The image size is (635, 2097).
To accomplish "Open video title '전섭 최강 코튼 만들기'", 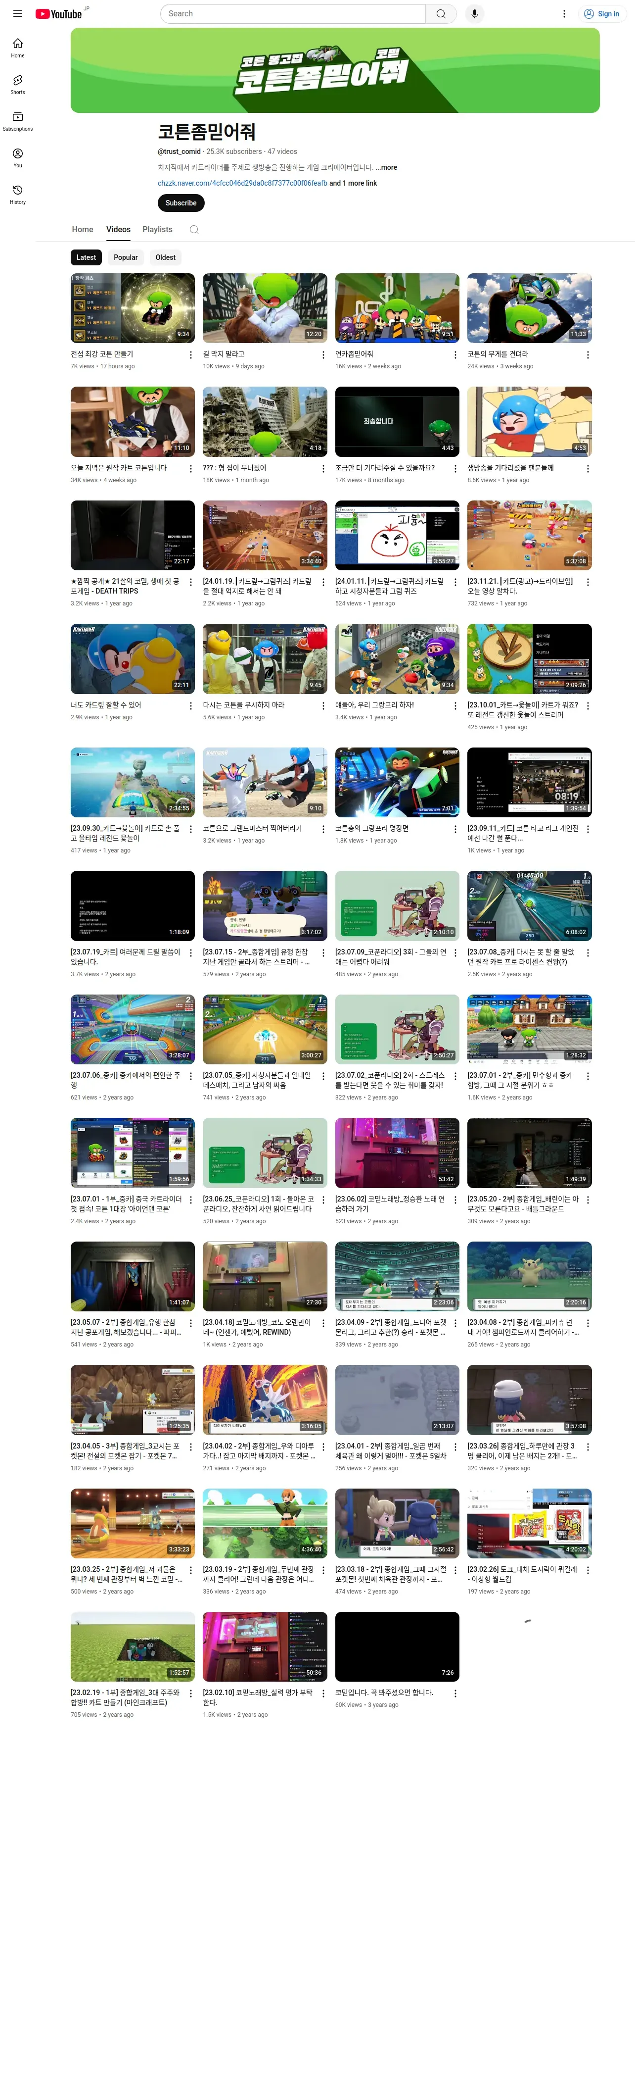I will pos(102,354).
